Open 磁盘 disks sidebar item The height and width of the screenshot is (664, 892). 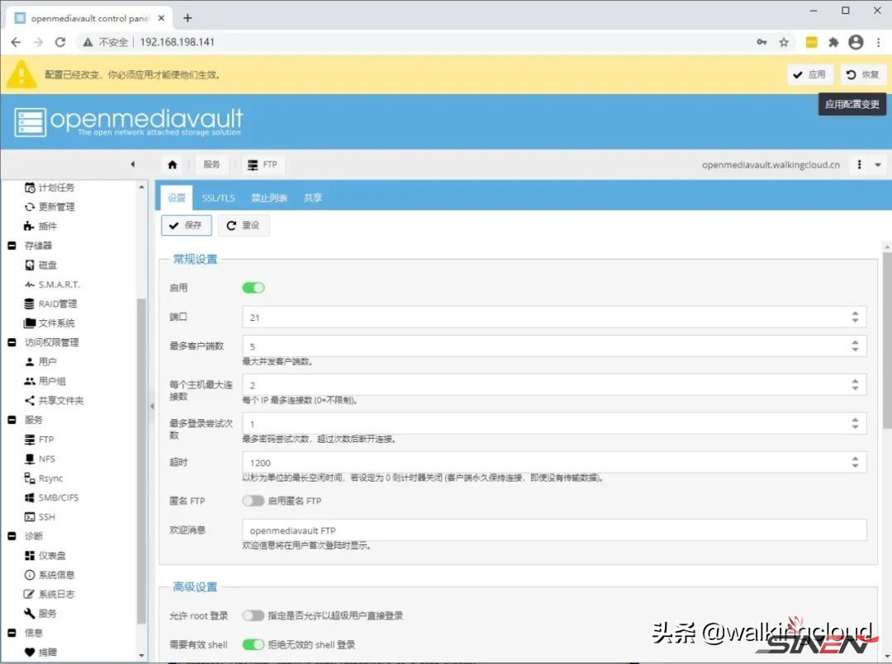coord(40,265)
